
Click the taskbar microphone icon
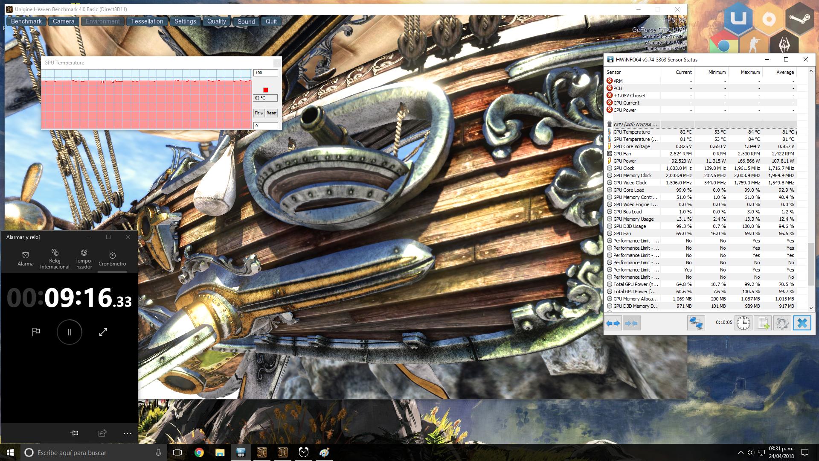pos(158,452)
